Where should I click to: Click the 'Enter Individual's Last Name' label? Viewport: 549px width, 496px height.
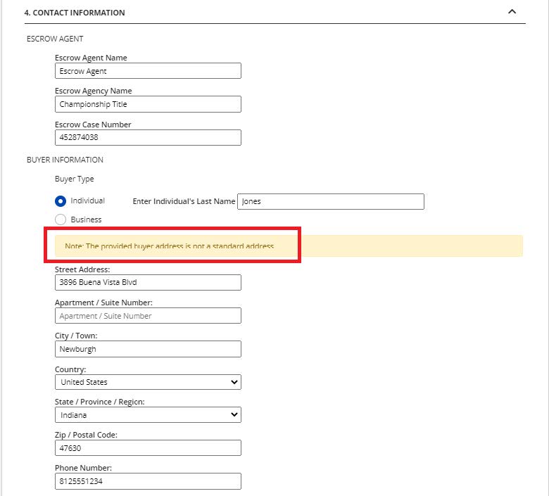pos(184,201)
